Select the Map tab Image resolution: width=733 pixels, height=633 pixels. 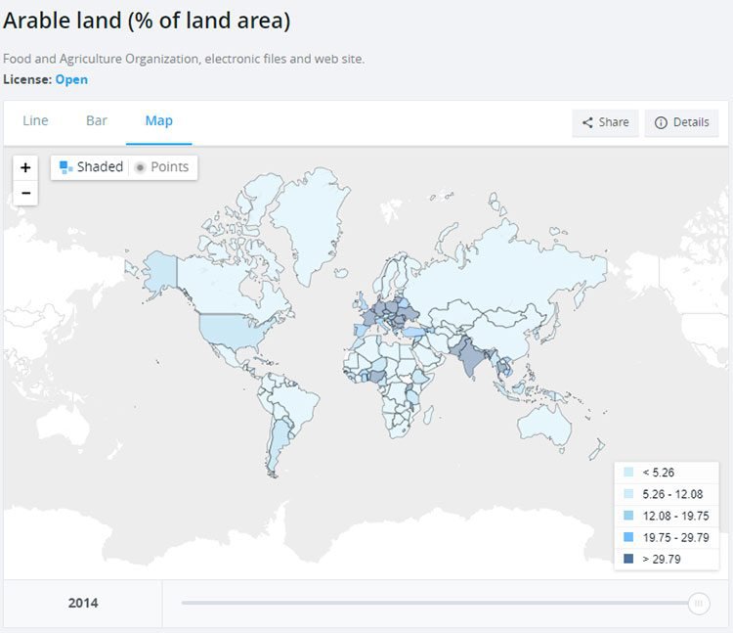159,120
